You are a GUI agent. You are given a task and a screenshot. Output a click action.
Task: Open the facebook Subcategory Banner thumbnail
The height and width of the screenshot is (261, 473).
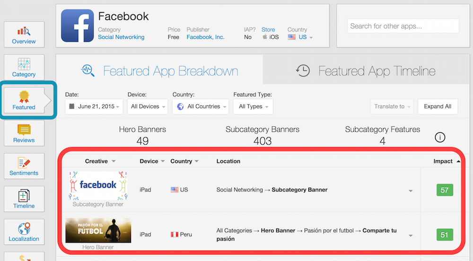click(98, 186)
